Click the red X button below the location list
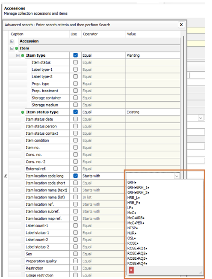Viewport: 212px width, 279px height. coord(131,270)
